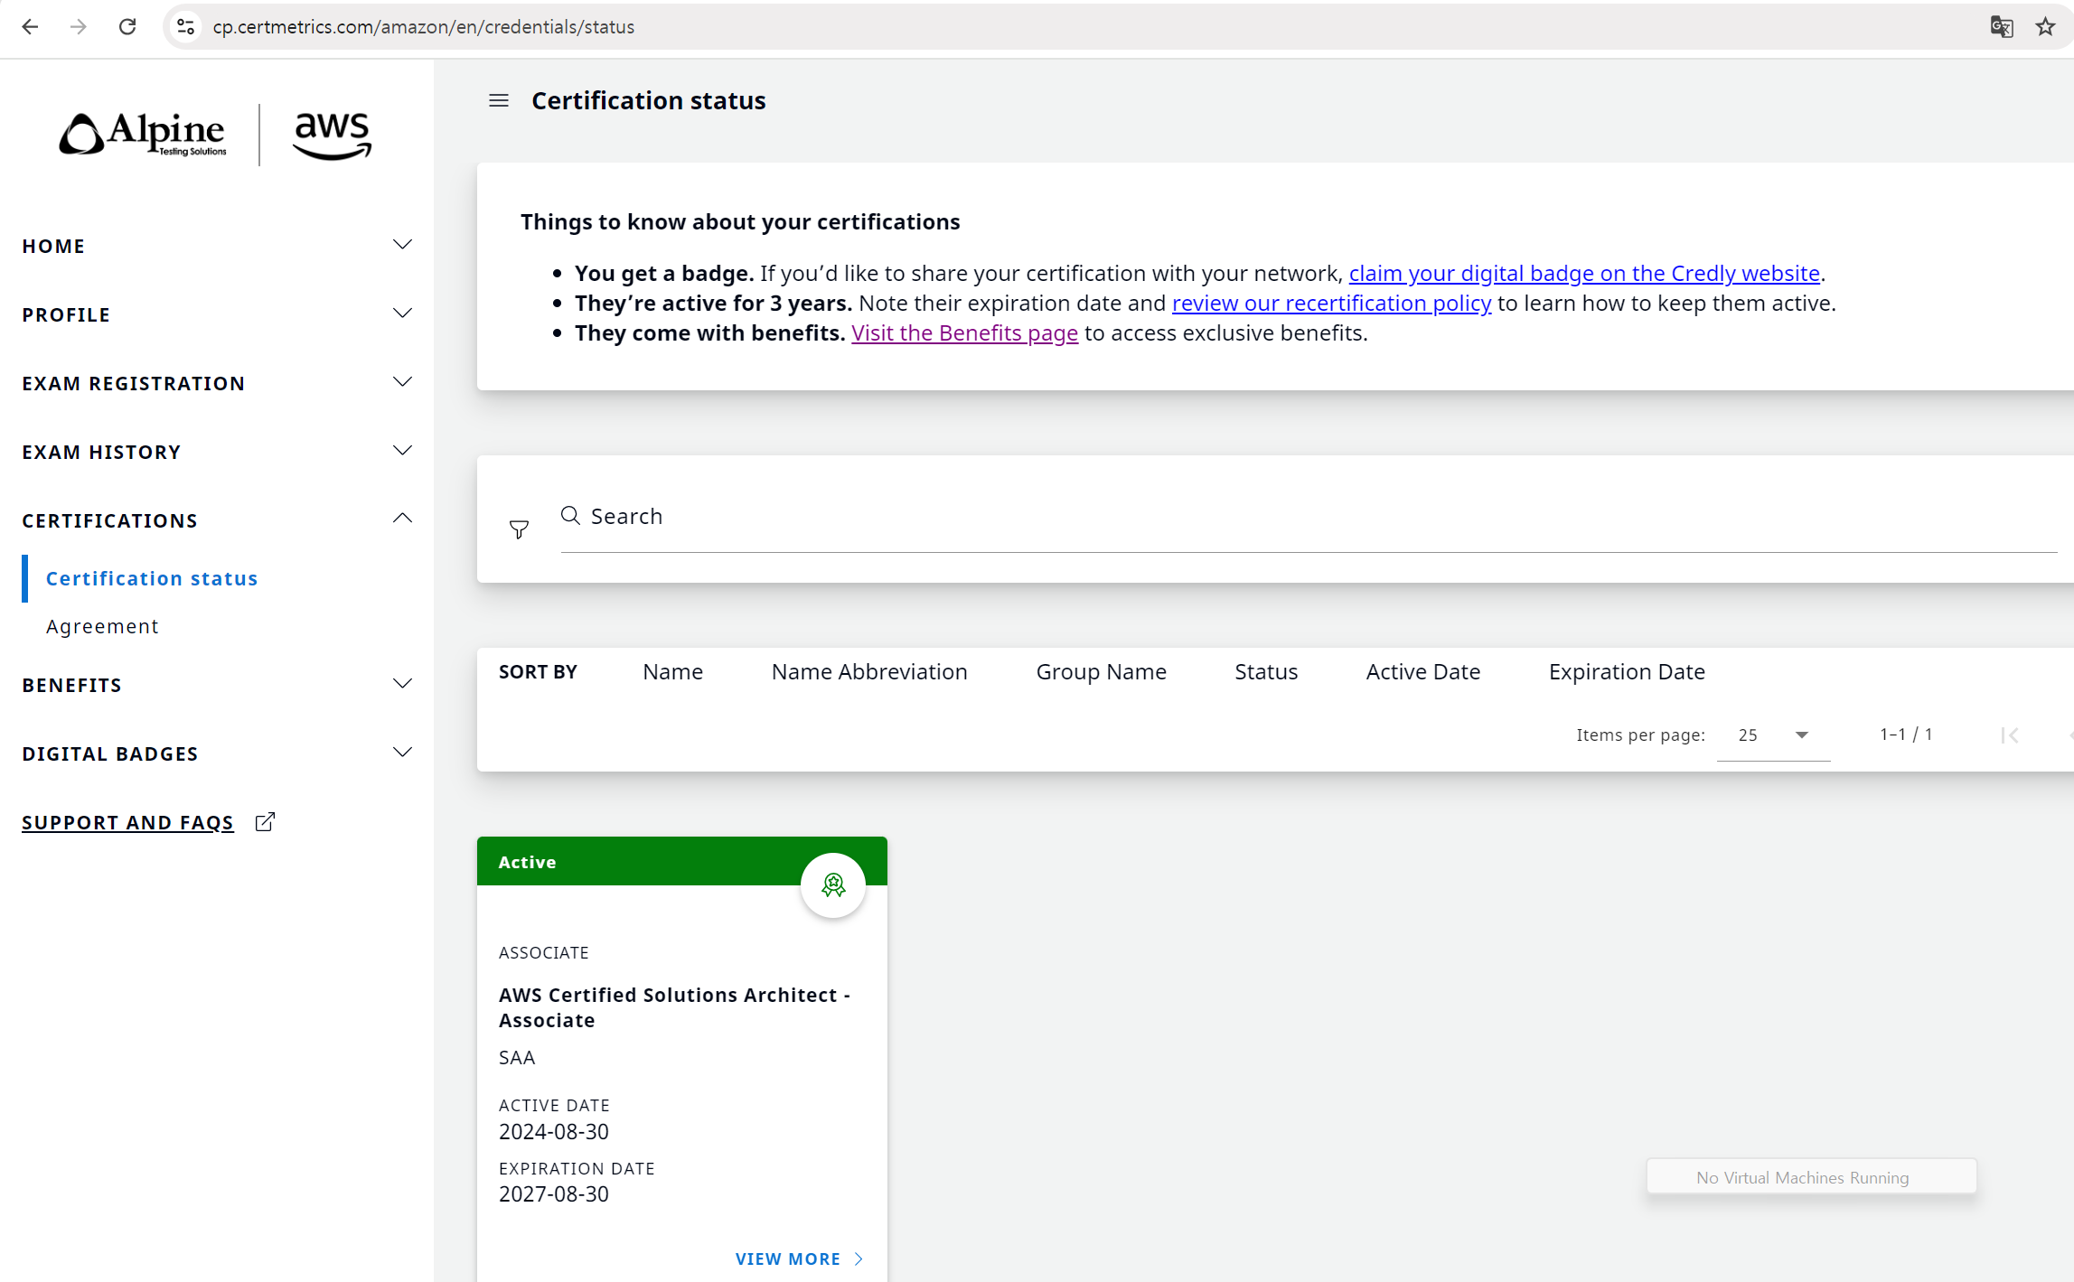Bookmark page with star icon
Image resolution: width=2074 pixels, height=1282 pixels.
pos(2045,27)
